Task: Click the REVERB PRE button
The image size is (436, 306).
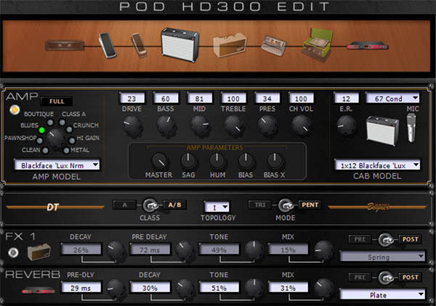Action: coord(360,277)
